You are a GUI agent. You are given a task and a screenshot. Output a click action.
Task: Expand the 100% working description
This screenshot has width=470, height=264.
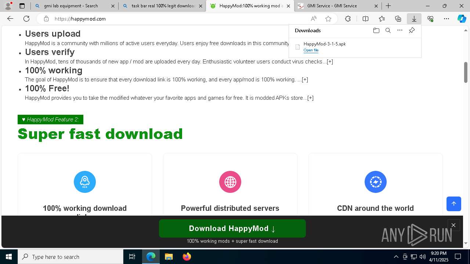(305, 80)
